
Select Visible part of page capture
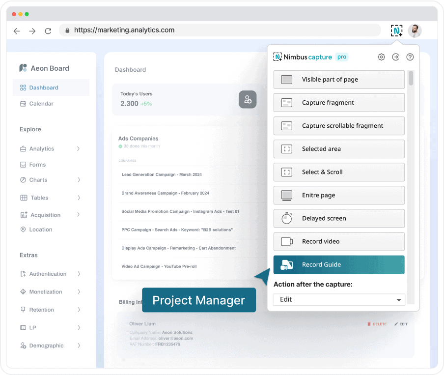(339, 80)
